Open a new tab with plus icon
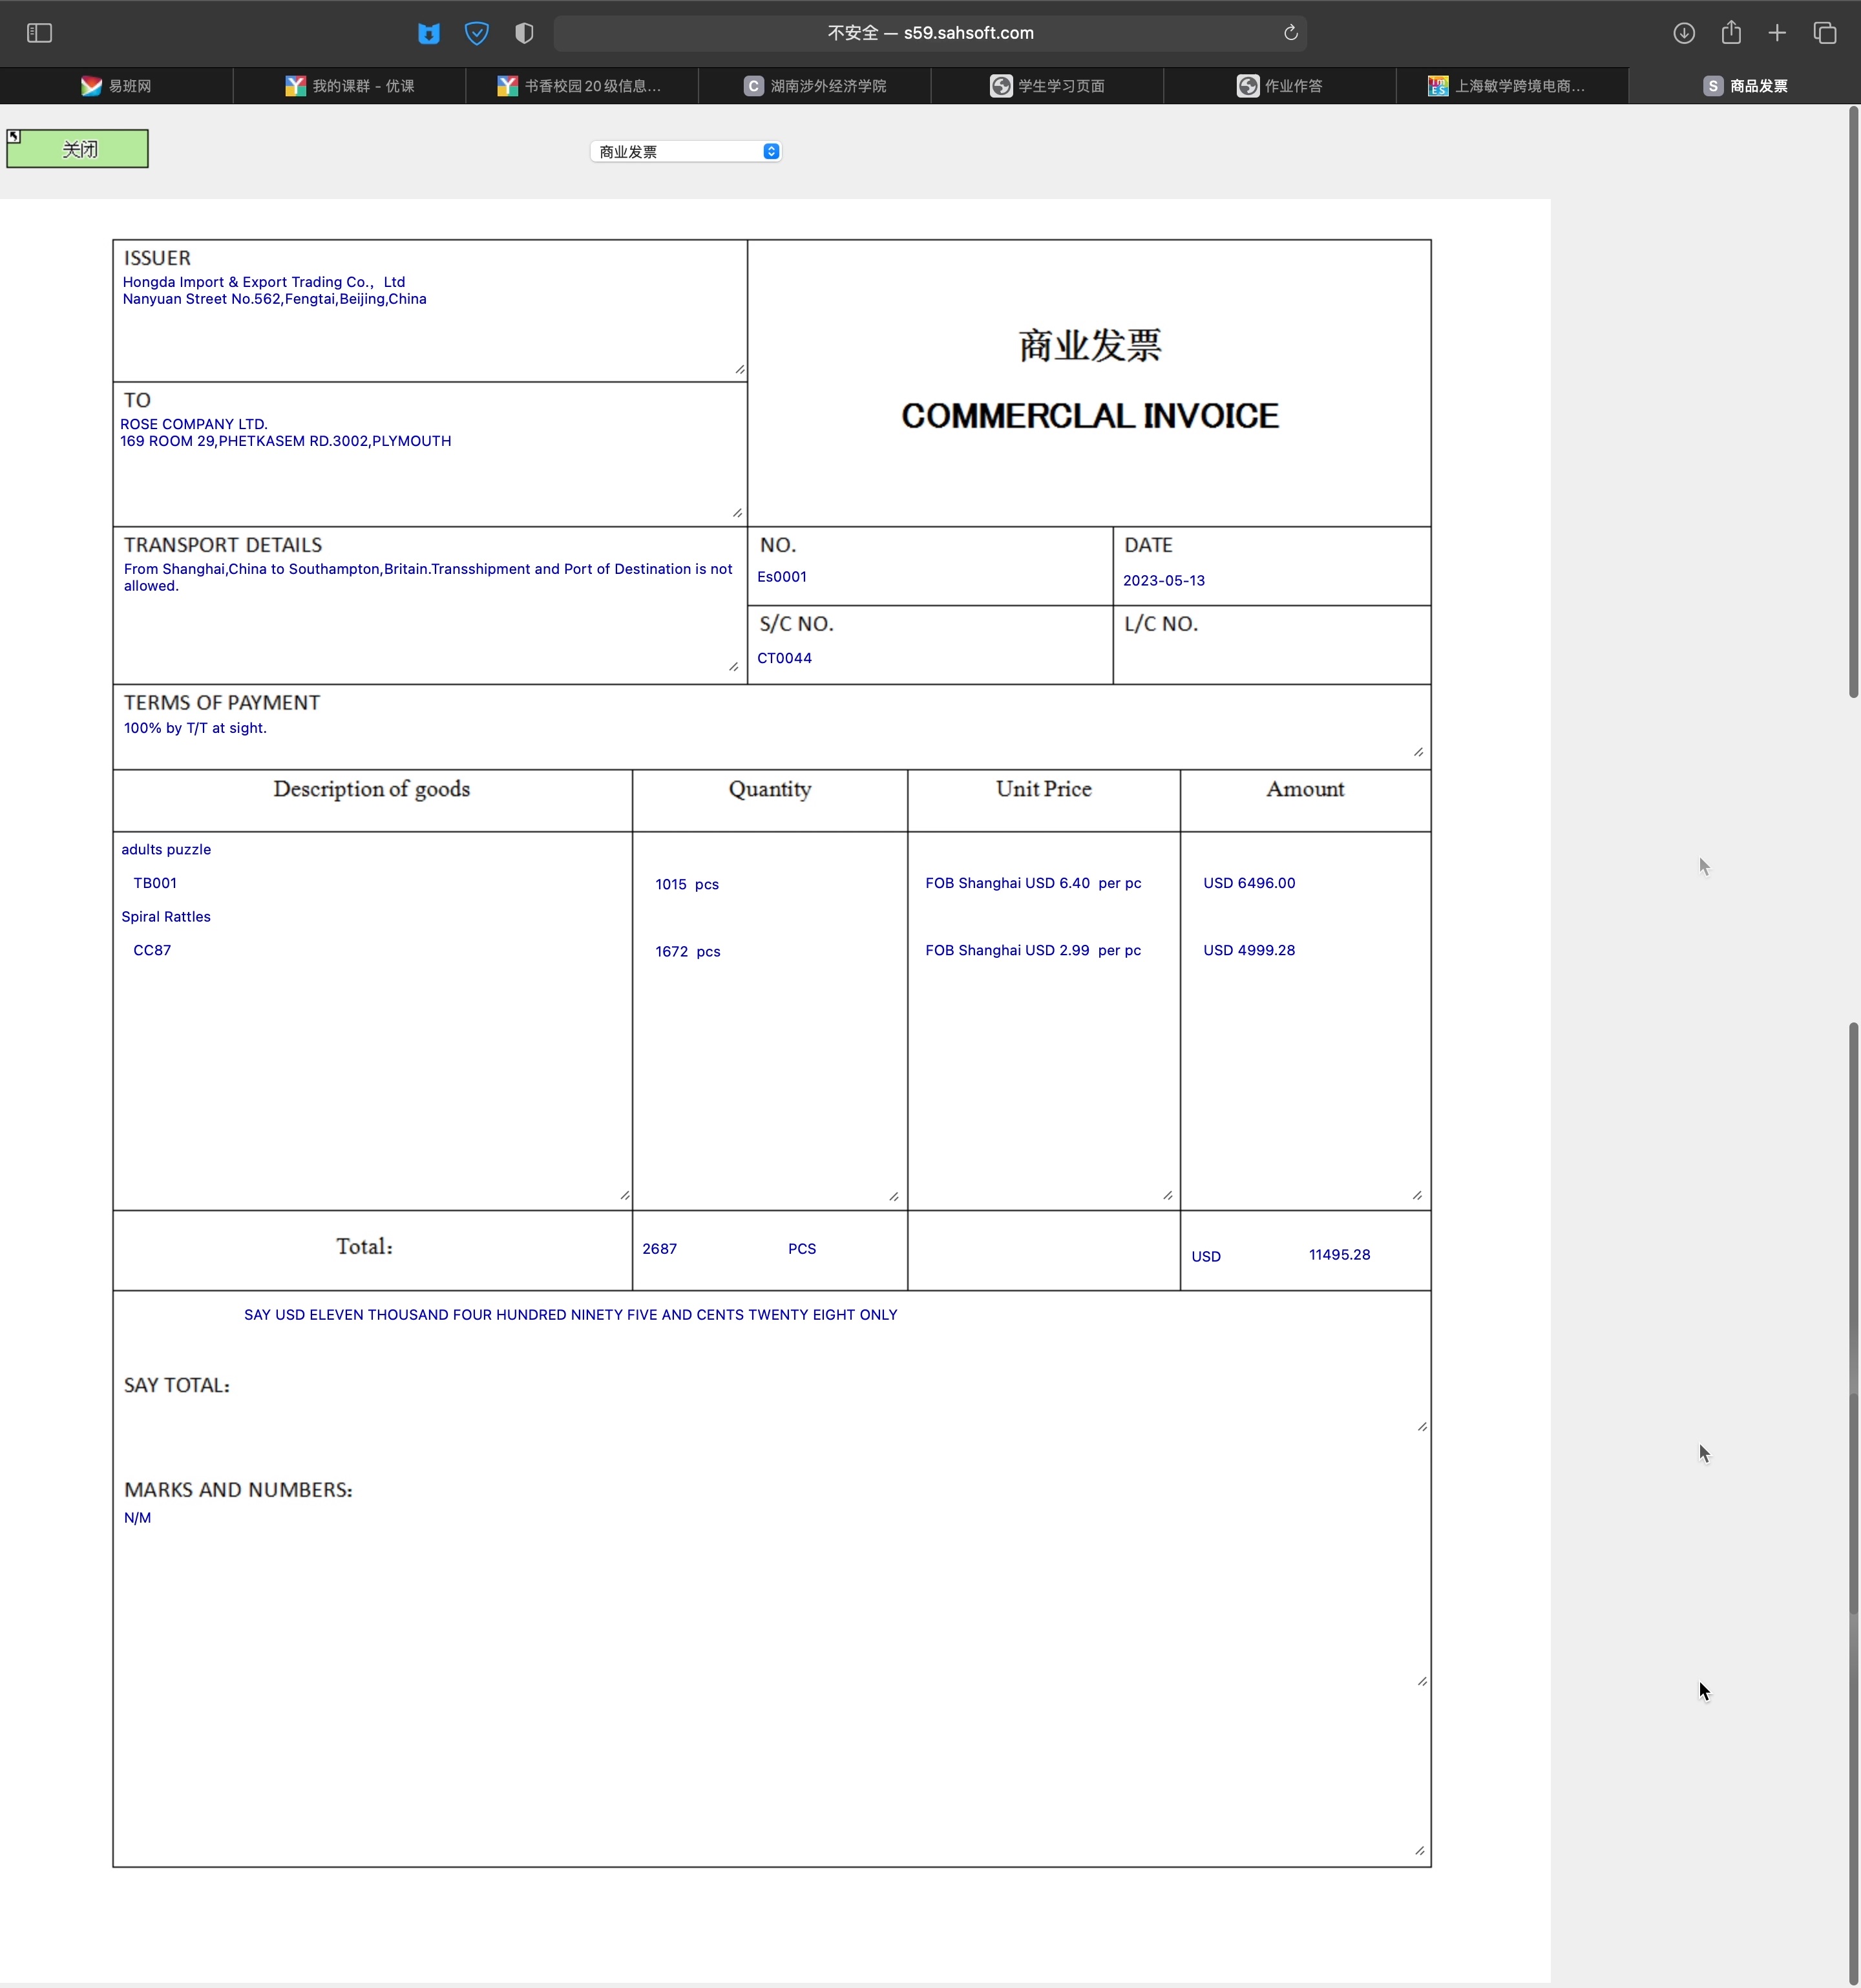 click(x=1777, y=33)
